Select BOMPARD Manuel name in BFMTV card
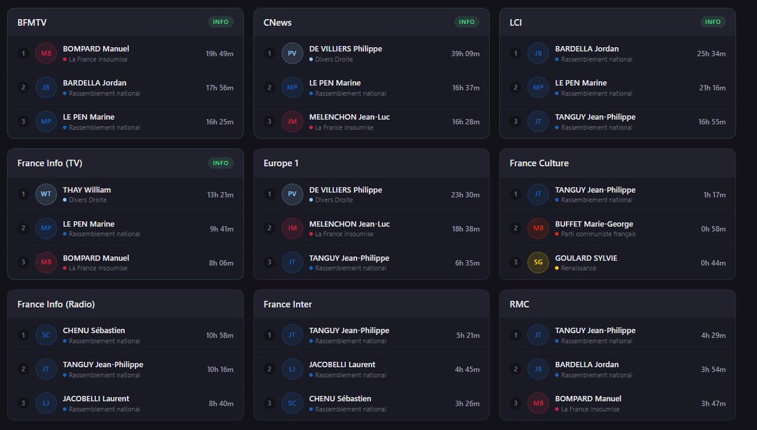Viewport: 757px width, 430px height. 96,48
